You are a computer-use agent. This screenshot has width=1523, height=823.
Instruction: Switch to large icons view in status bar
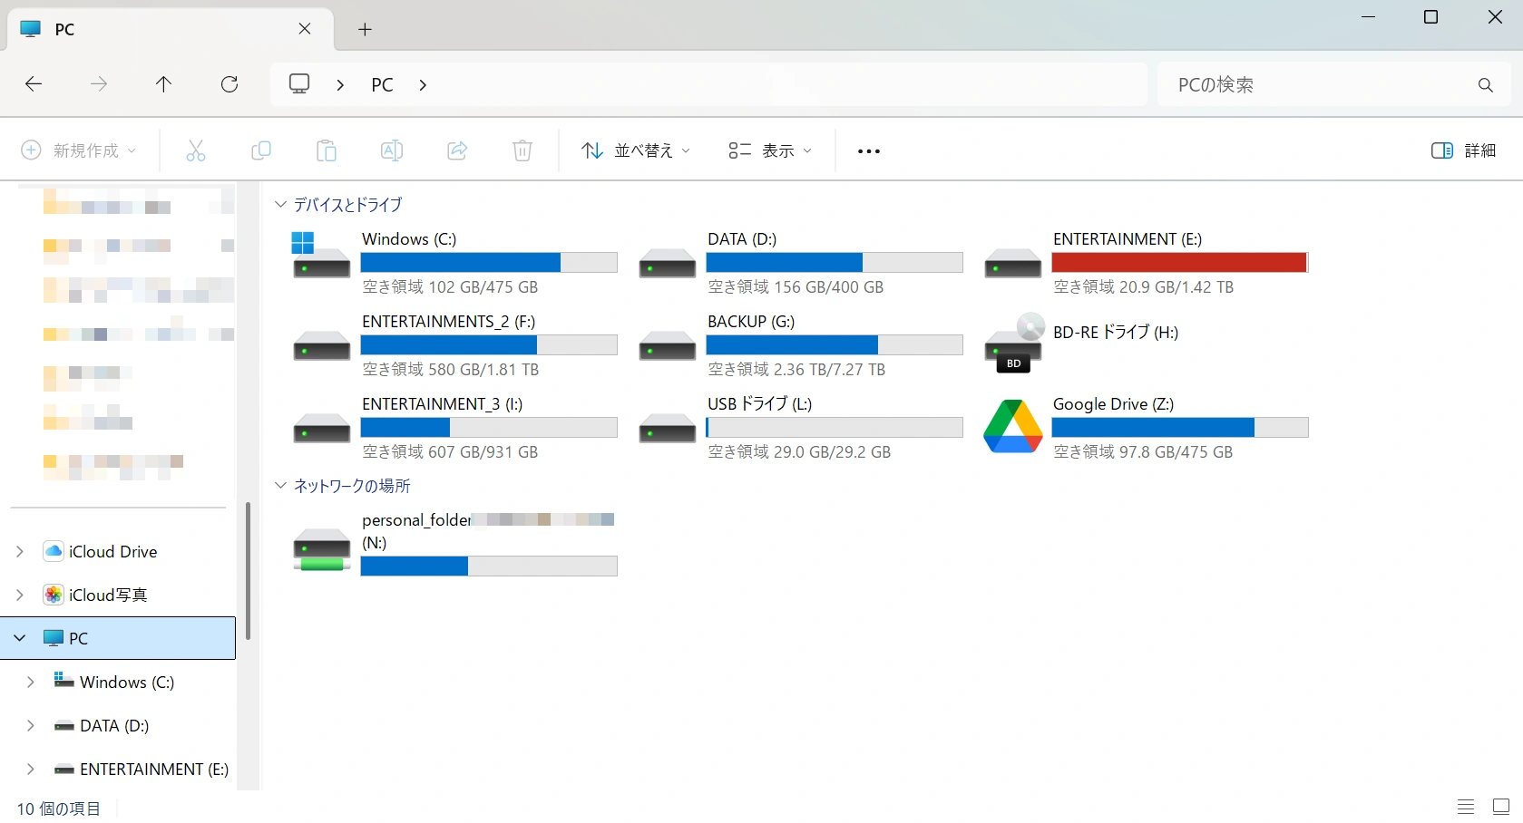[x=1501, y=807]
